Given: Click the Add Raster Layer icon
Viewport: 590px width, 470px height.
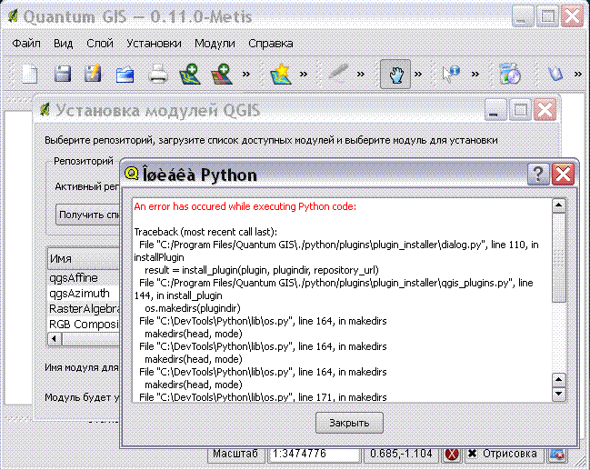Looking at the screenshot, I should pyautogui.click(x=221, y=75).
